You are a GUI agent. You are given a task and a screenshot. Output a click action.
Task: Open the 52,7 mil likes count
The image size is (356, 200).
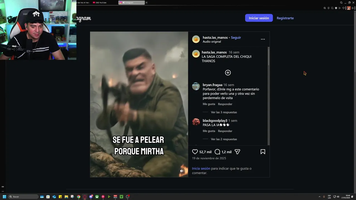point(205,152)
